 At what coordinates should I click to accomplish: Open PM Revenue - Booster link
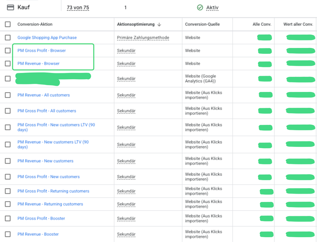click(x=38, y=234)
